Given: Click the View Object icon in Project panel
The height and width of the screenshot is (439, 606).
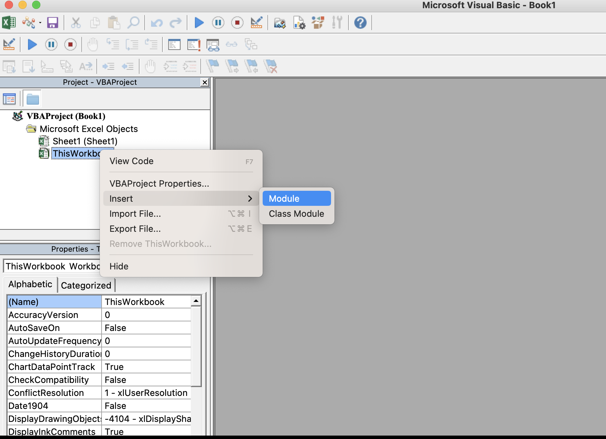Looking at the screenshot, I should [x=10, y=99].
